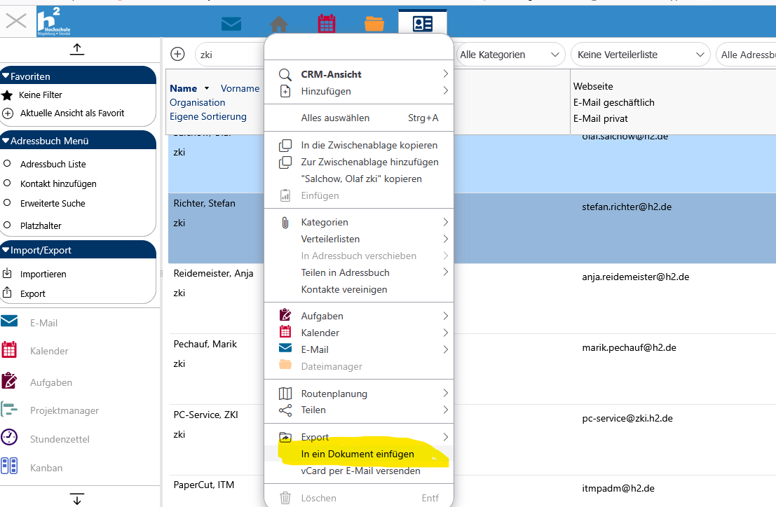Image resolution: width=776 pixels, height=507 pixels.
Task: Click the plus icon beside search field
Action: [x=178, y=55]
